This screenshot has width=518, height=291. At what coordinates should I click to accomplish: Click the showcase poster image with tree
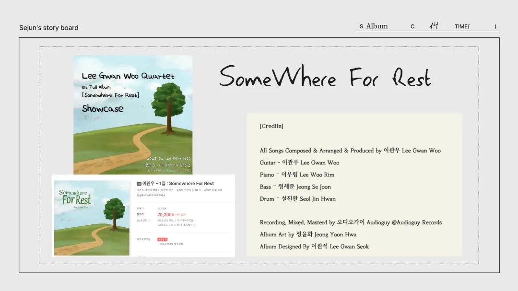point(133,115)
